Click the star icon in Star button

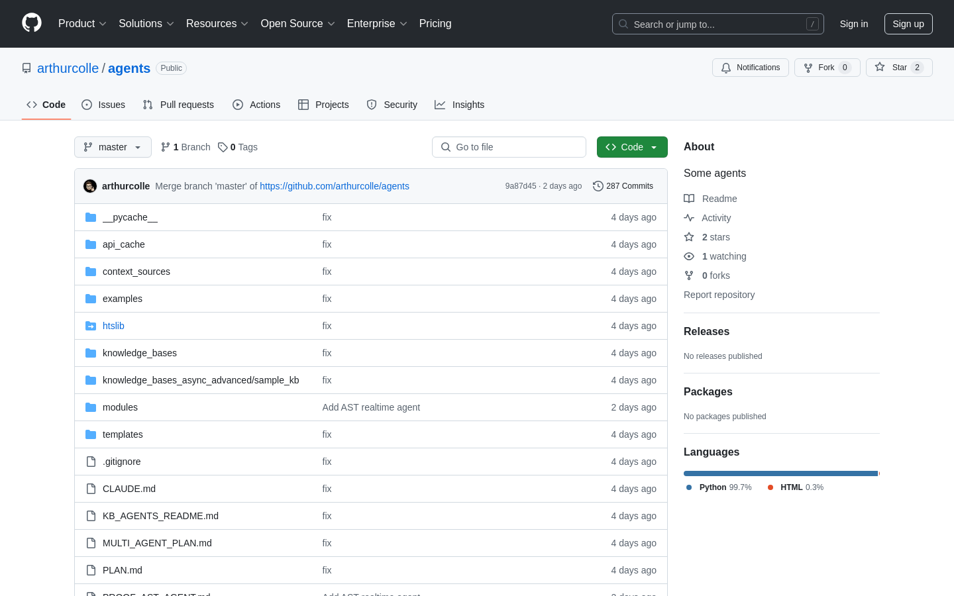(880, 67)
